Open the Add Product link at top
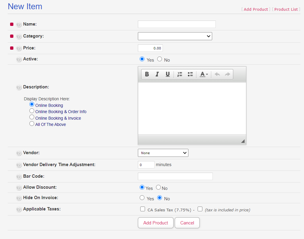 pyautogui.click(x=256, y=9)
